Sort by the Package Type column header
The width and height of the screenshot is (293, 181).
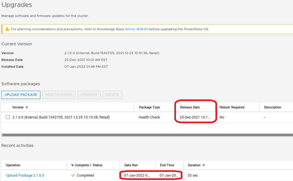149,107
